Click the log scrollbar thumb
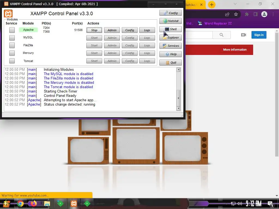Screen dimensions: 279x209 click(x=178, y=98)
